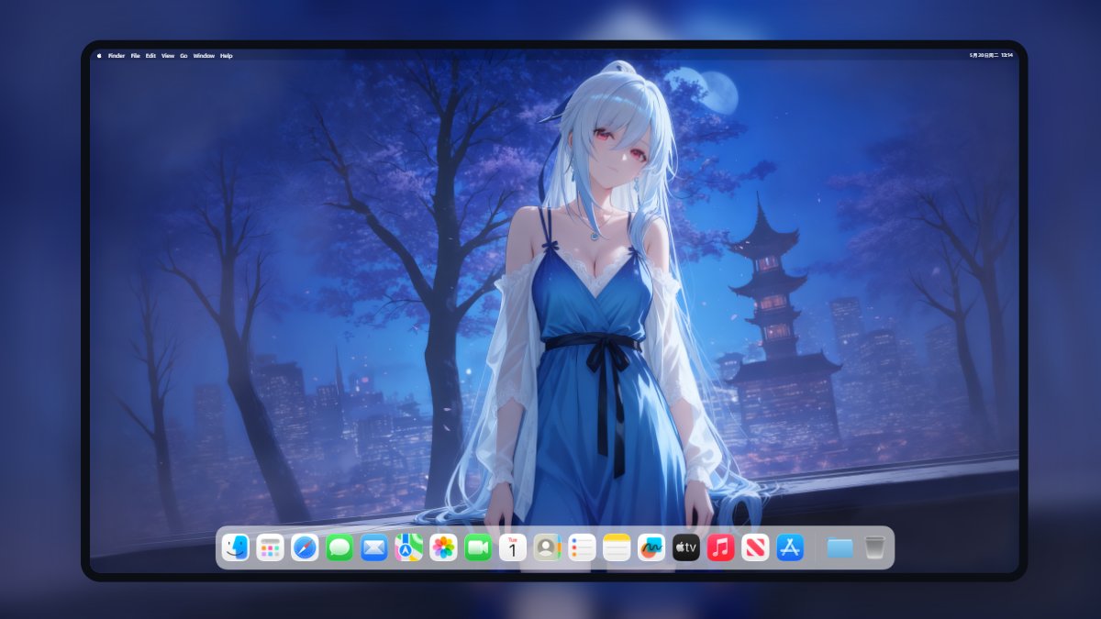Open the Messages app in dock
1101x619 pixels.
tap(339, 547)
